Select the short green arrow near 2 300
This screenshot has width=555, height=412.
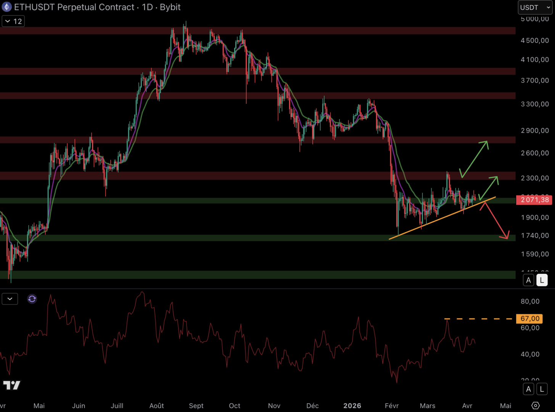point(489,188)
